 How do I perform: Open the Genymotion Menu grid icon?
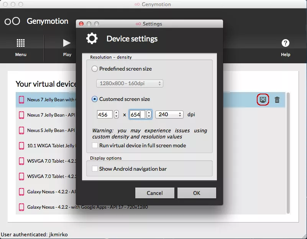tap(21, 43)
